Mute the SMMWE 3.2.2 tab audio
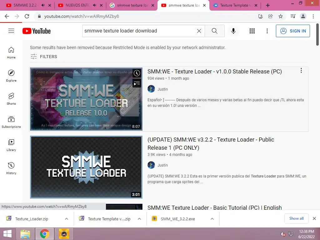This screenshot has height=240, width=320. [x=43, y=5]
